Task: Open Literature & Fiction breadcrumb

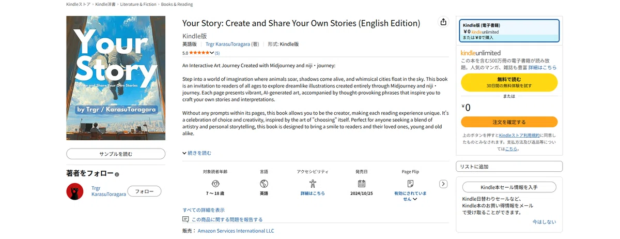Action: (137, 4)
